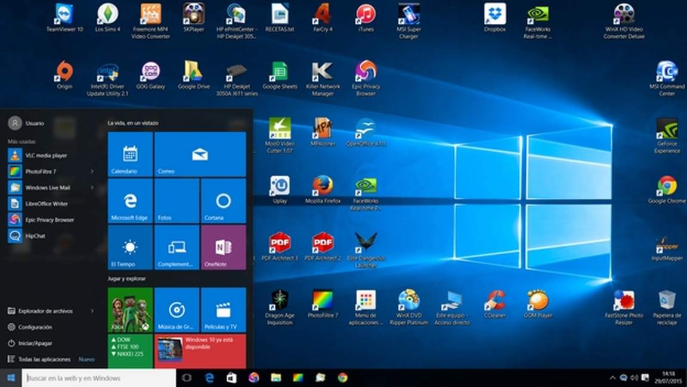Expand the Windows Live Mail submenu arrow
The width and height of the screenshot is (687, 387).
(x=92, y=188)
